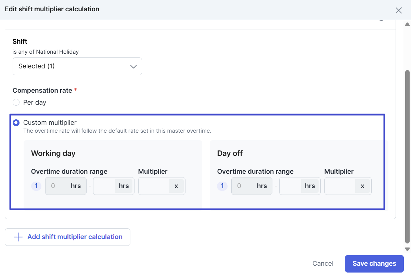Image resolution: width=411 pixels, height=278 pixels.
Task: Focus the Day off Multiplier input
Action: 340,186
